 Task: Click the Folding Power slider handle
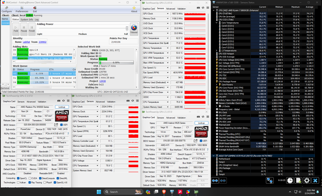[127, 28]
